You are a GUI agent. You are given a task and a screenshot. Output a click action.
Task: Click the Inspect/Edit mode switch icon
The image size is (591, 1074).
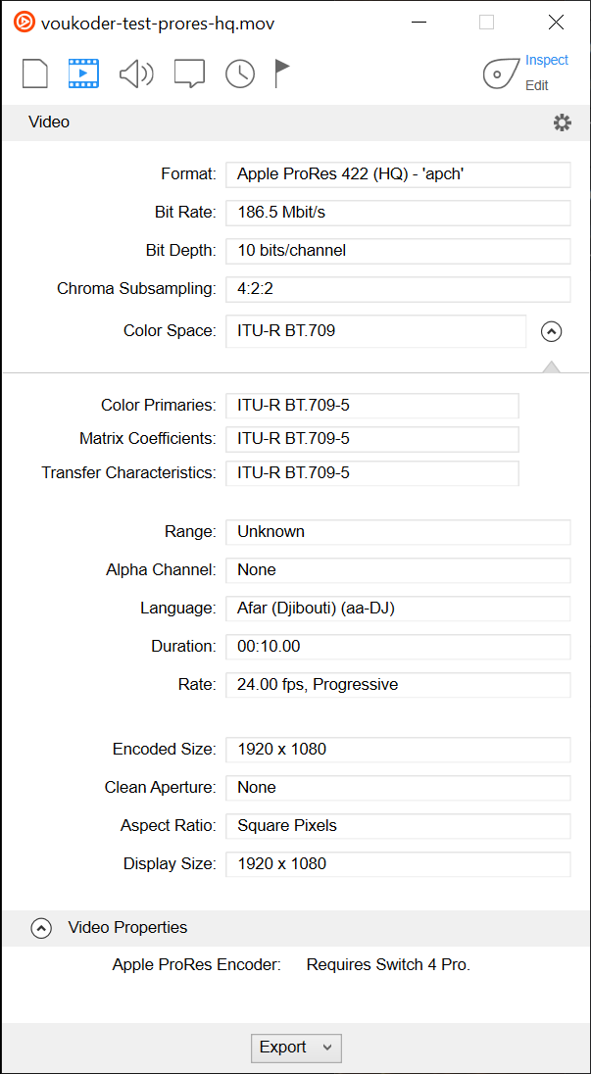(x=500, y=73)
